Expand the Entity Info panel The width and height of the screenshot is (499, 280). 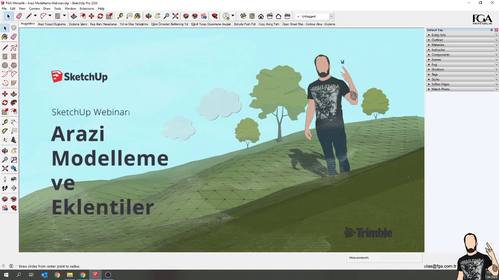pos(462,35)
